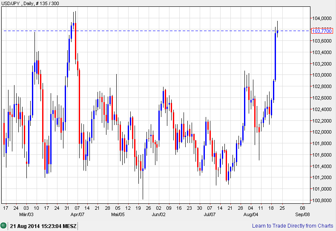The width and height of the screenshot is (336, 231).
Task: Select the 103,7700 current price label
Action: [322, 31]
